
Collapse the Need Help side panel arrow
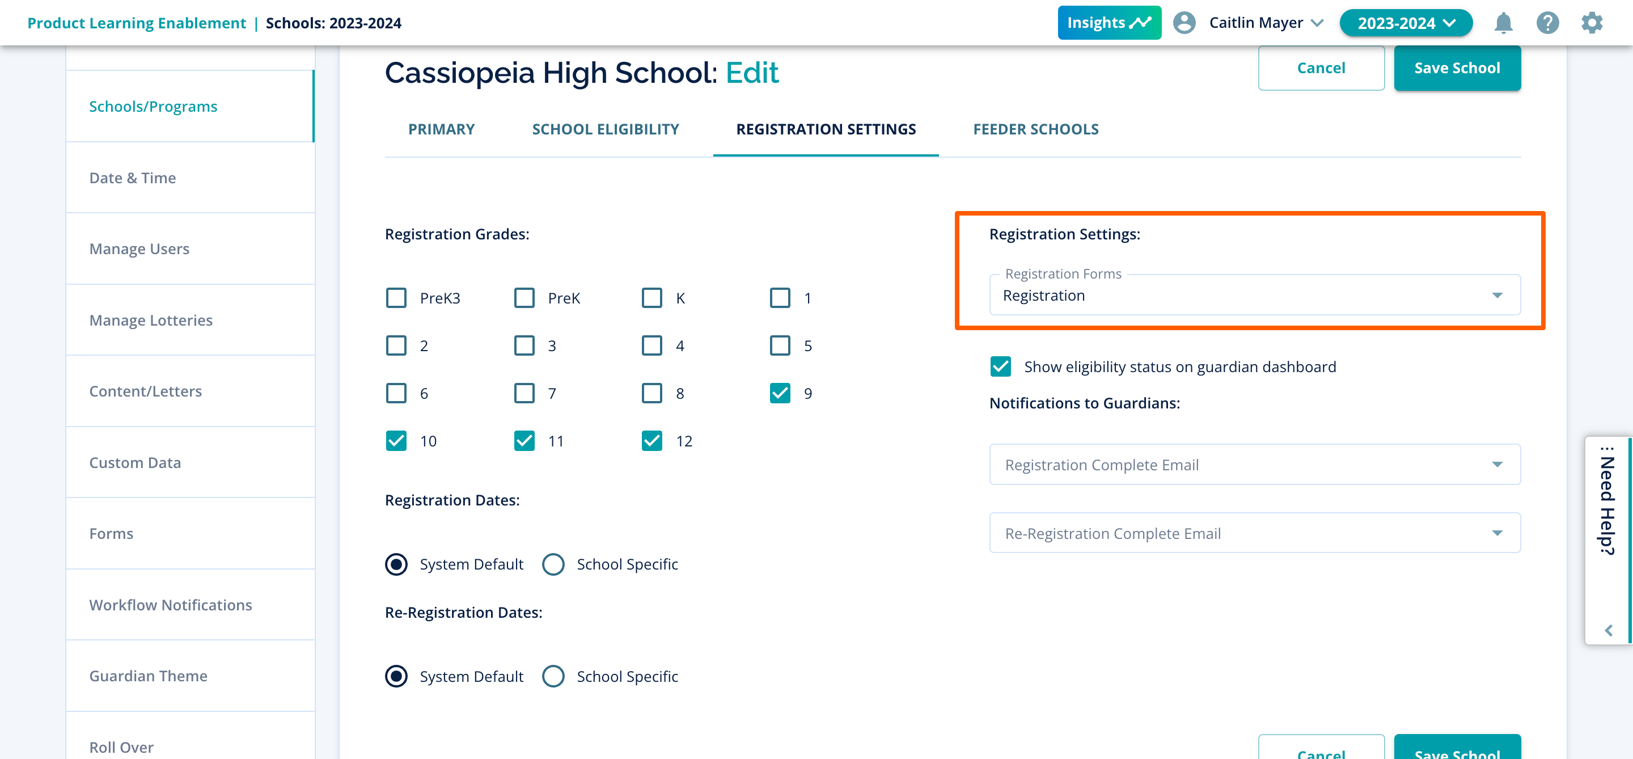click(x=1609, y=630)
